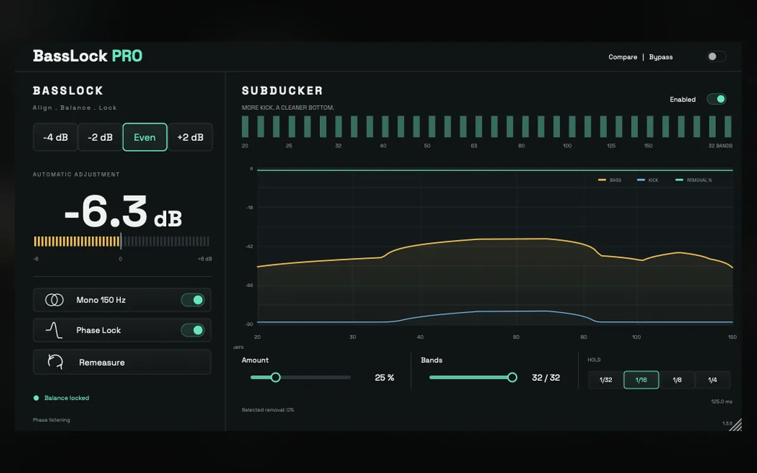757x473 pixels.
Task: Click the Mono 150 Hz overlapping circles icon
Action: tap(54, 300)
